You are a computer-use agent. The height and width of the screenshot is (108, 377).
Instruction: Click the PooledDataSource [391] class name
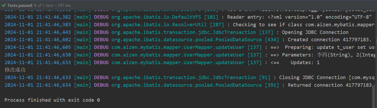click(x=186, y=85)
